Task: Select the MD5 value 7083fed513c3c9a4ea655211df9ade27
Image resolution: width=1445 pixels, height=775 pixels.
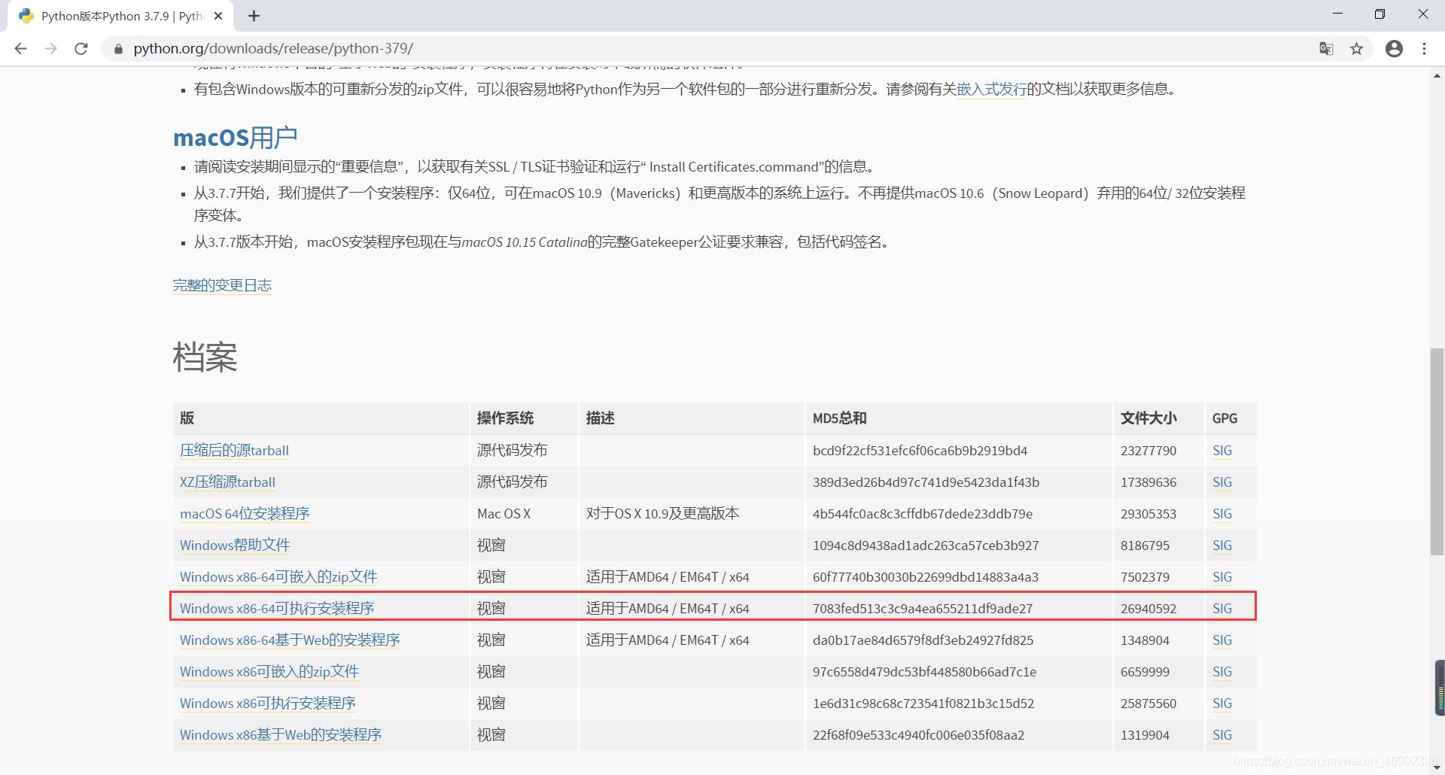Action: click(923, 609)
